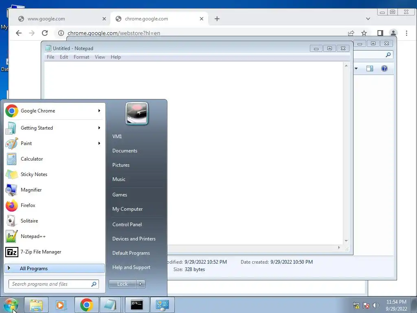Go back in Chrome

pos(19,33)
